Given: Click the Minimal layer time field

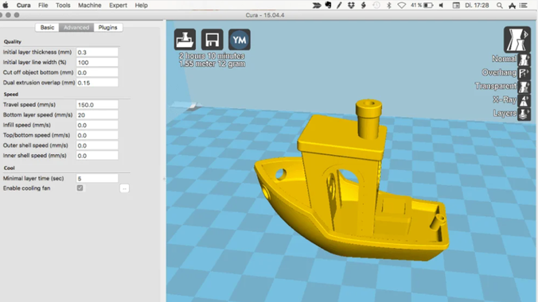Looking at the screenshot, I should [97, 178].
